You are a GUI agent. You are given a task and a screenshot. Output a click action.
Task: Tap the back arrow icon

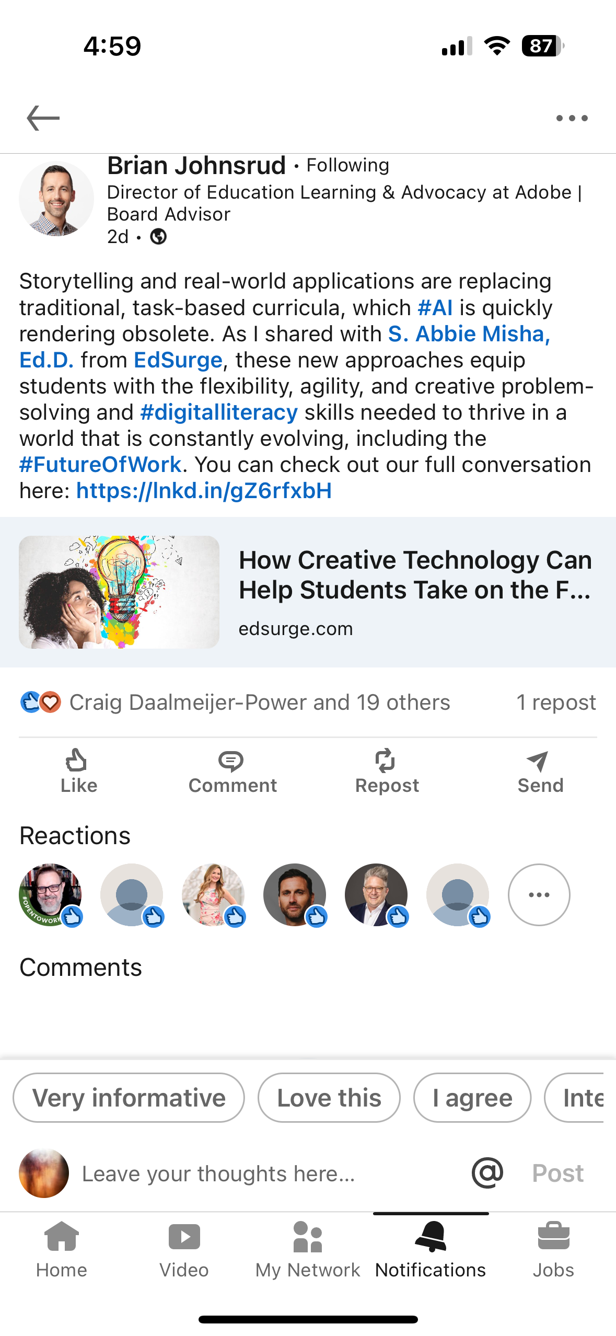click(x=43, y=118)
